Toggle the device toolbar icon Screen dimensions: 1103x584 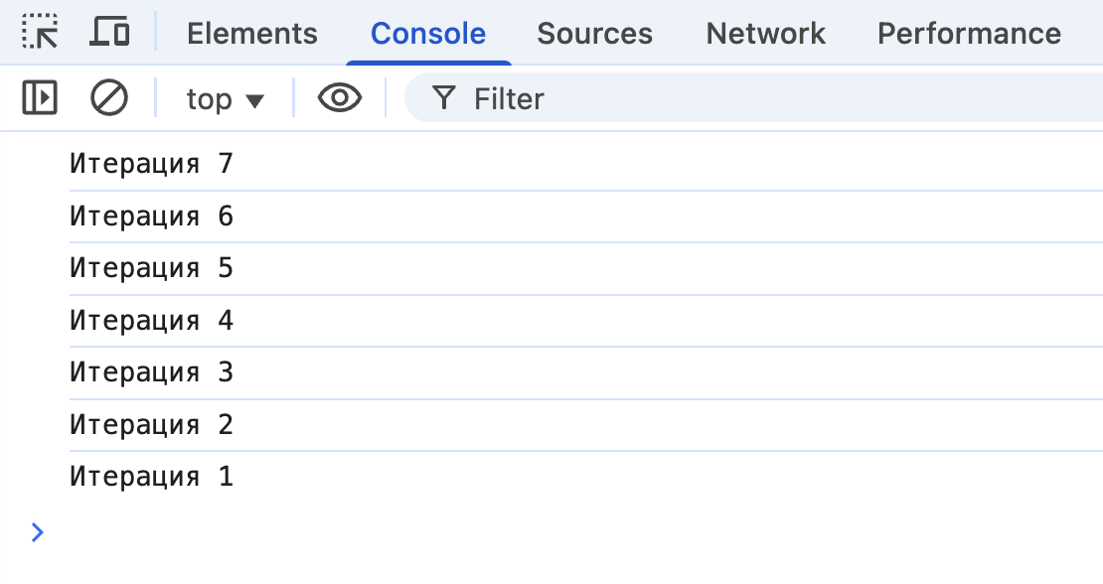coord(109,33)
